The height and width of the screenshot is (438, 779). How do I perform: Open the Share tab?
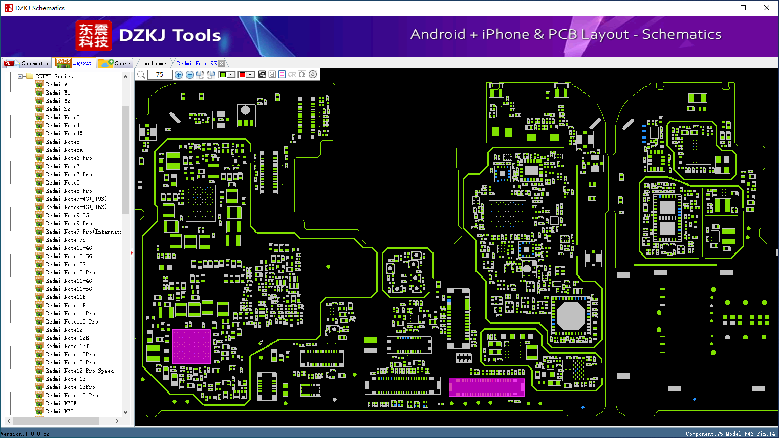(x=115, y=63)
